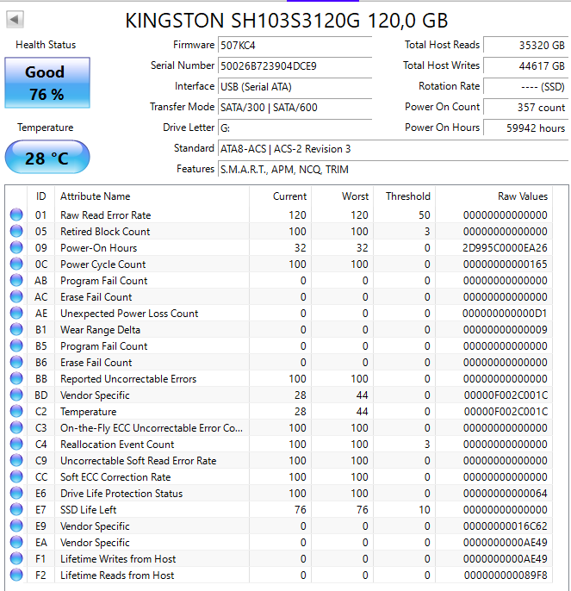The image size is (571, 591).
Task: Click the Power On Hours value box
Action: [x=524, y=128]
